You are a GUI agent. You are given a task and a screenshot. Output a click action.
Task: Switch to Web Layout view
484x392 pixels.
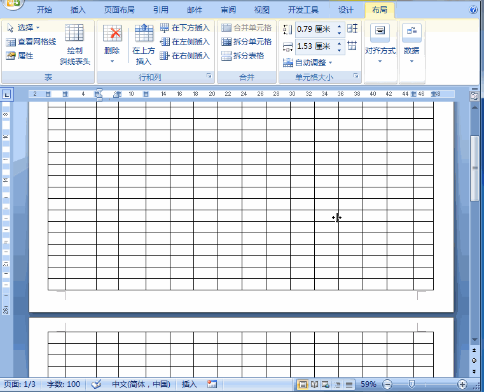pyautogui.click(x=326, y=384)
